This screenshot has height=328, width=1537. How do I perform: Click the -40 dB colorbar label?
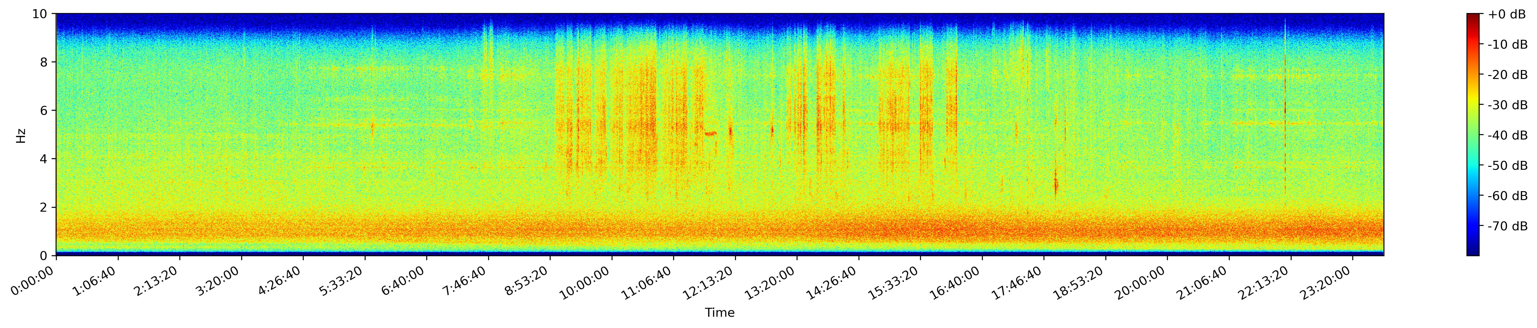pyautogui.click(x=1507, y=136)
